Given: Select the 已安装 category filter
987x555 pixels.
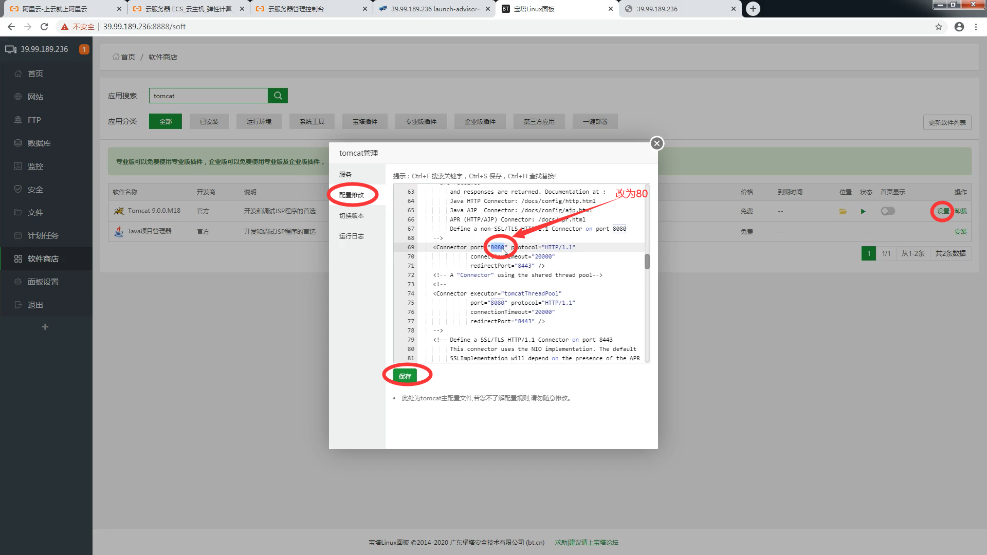Looking at the screenshot, I should (209, 121).
